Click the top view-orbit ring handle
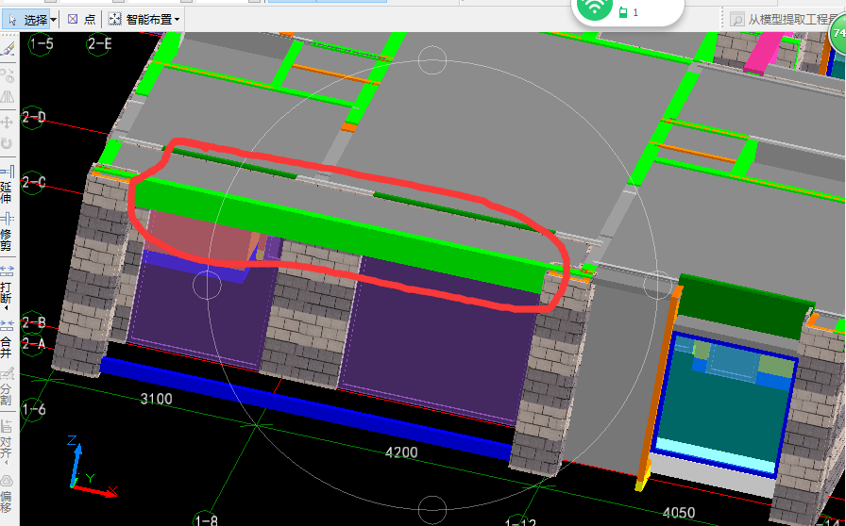 pos(432,59)
